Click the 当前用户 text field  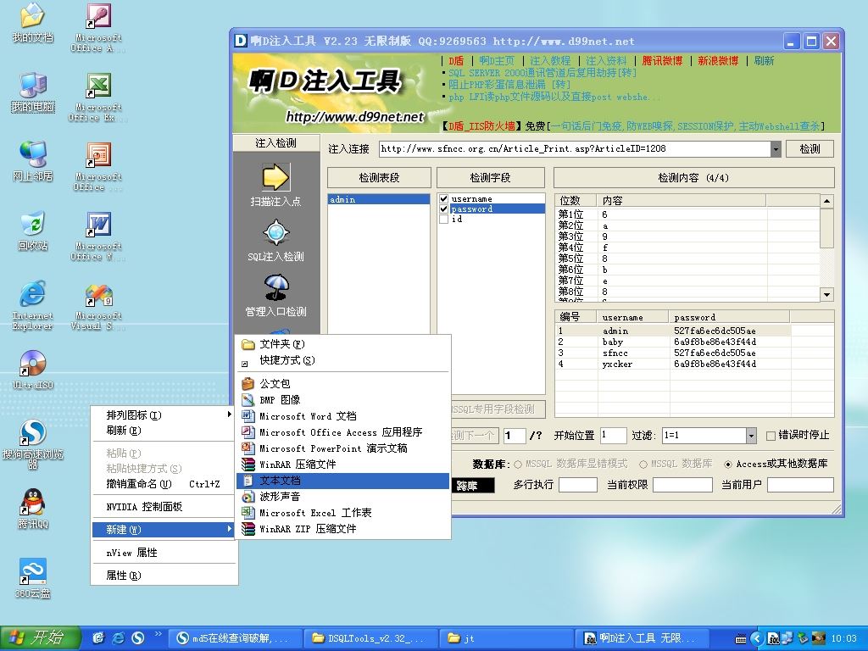tap(800, 485)
